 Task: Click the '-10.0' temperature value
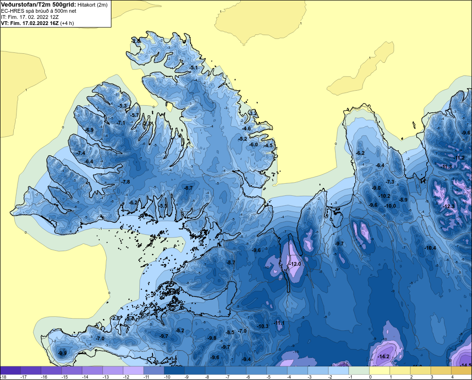[390, 206]
